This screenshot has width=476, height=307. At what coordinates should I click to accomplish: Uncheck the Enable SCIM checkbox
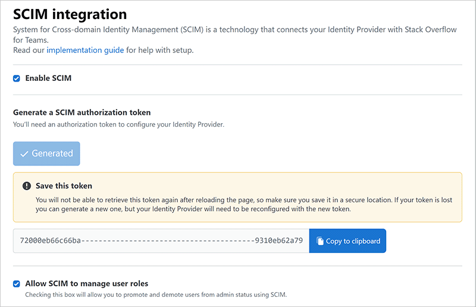click(x=17, y=79)
